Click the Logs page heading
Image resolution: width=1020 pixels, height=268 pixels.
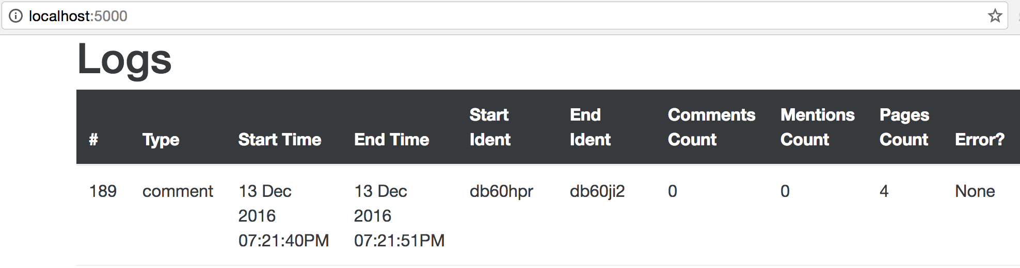click(124, 60)
